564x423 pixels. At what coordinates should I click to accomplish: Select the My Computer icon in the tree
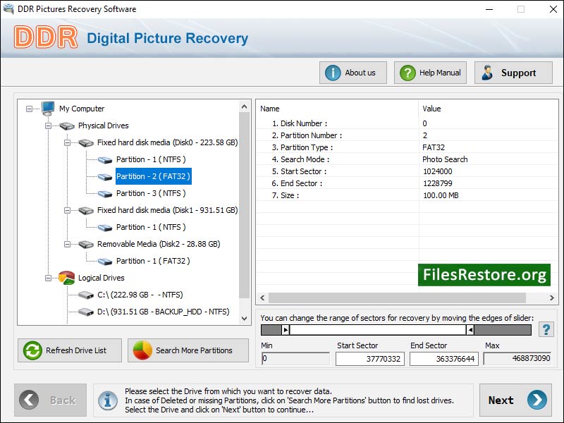[x=47, y=109]
